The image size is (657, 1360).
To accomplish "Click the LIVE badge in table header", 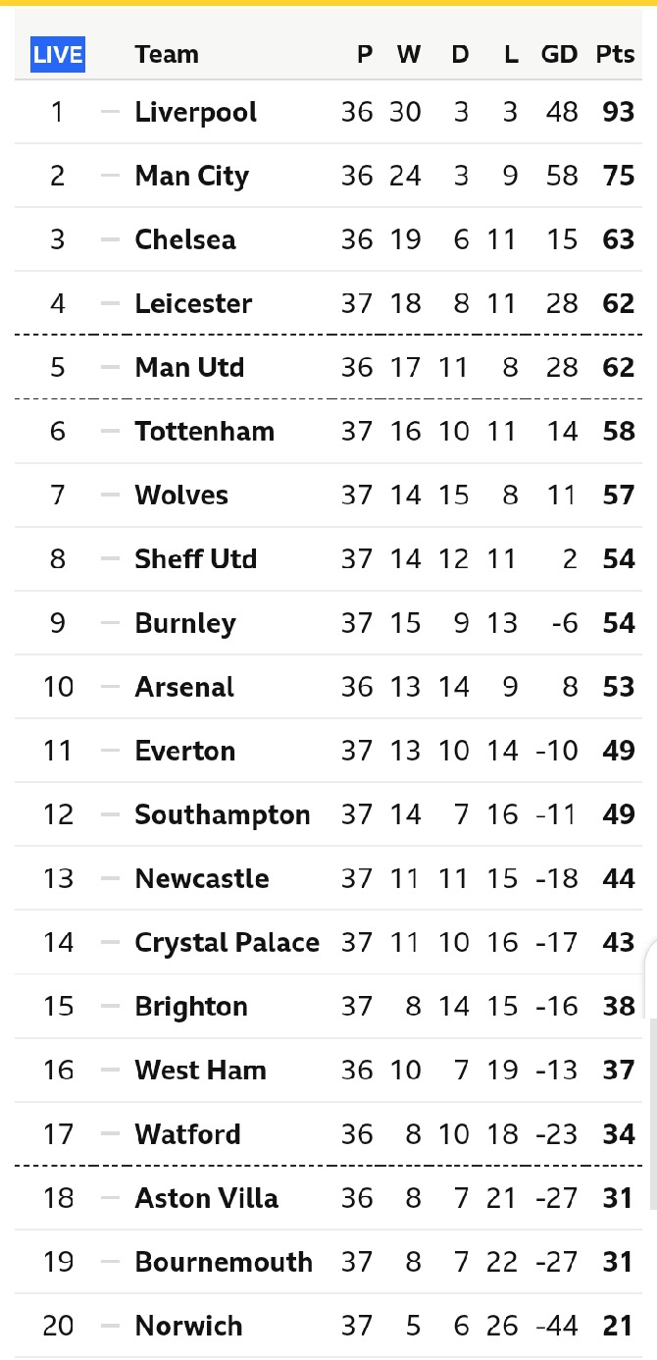I will pyautogui.click(x=58, y=55).
